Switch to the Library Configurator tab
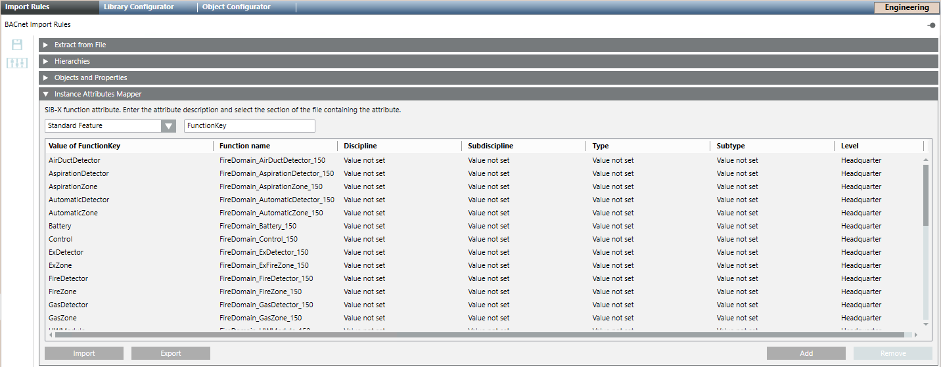 point(139,7)
